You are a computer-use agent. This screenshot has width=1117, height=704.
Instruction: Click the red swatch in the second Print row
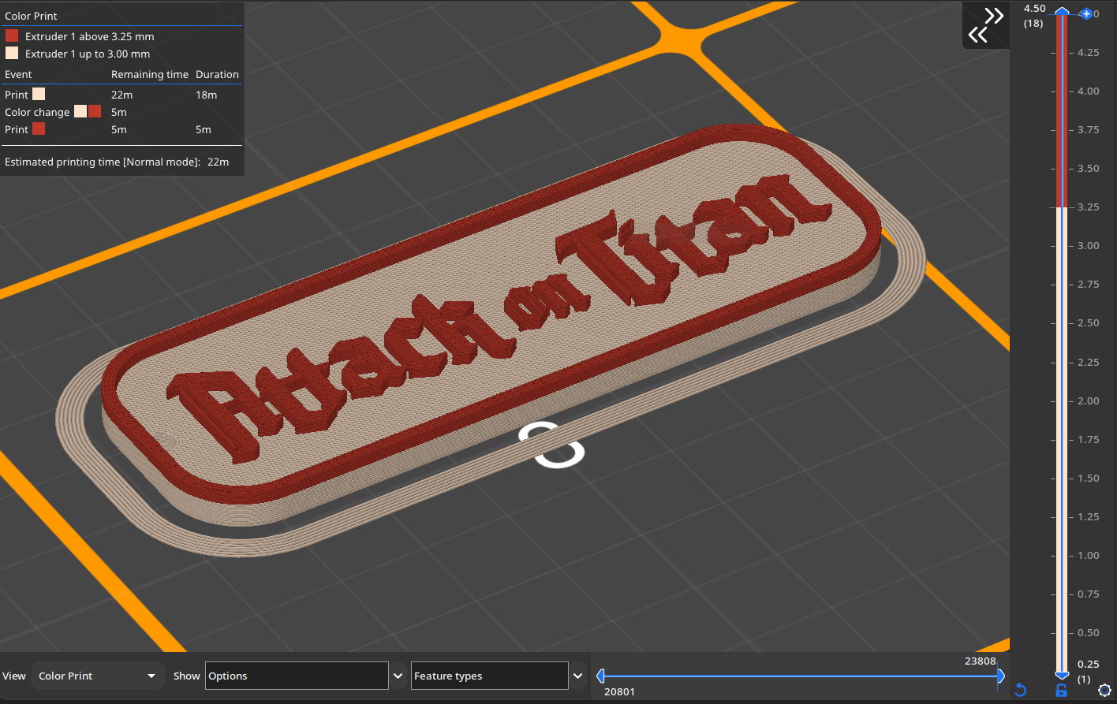point(39,129)
